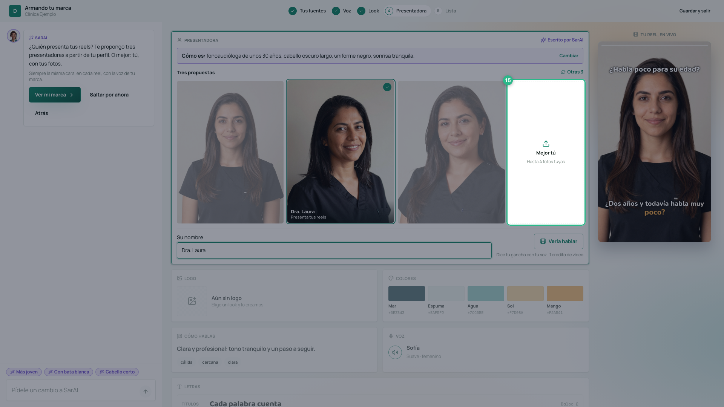Toggle the checkmark on Dra. Laura card

(x=387, y=87)
